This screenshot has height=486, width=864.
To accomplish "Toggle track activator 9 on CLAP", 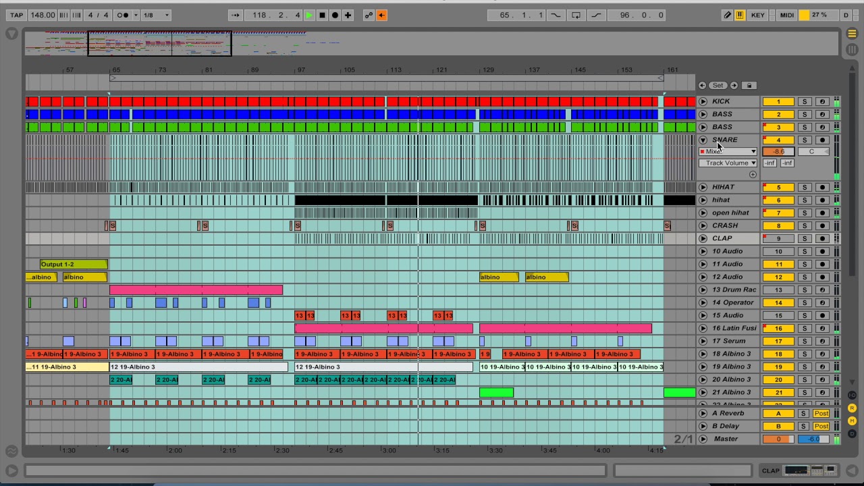I will [x=778, y=238].
